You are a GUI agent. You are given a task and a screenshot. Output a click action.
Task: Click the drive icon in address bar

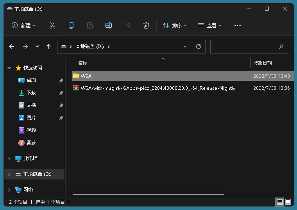coord(64,46)
